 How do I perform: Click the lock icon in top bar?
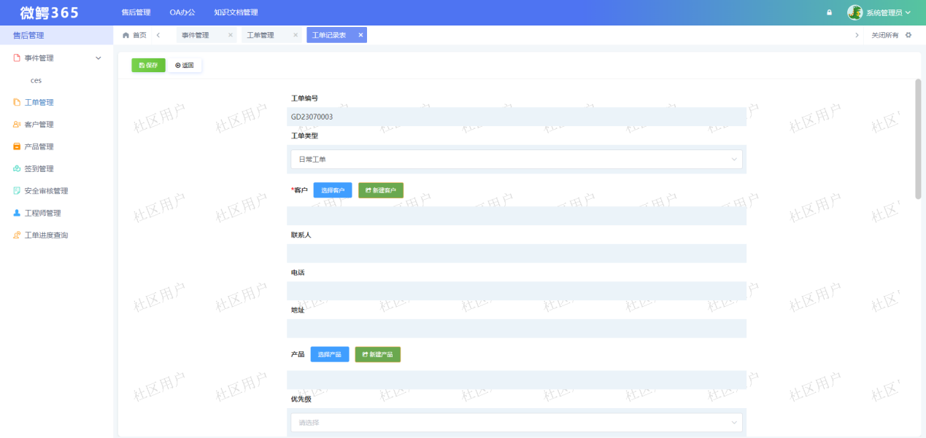point(829,13)
